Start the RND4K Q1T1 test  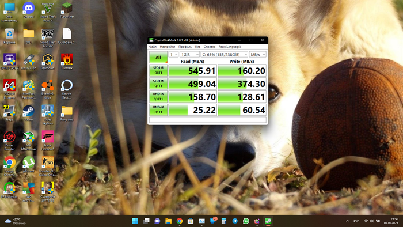(158, 109)
